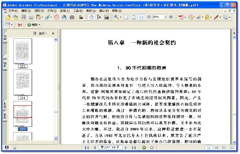The height and width of the screenshot is (154, 240).
Task: Expand the Create PDF dropdown arrow
Action: (x=185, y=17)
